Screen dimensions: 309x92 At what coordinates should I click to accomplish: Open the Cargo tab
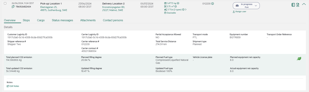[x=41, y=20]
